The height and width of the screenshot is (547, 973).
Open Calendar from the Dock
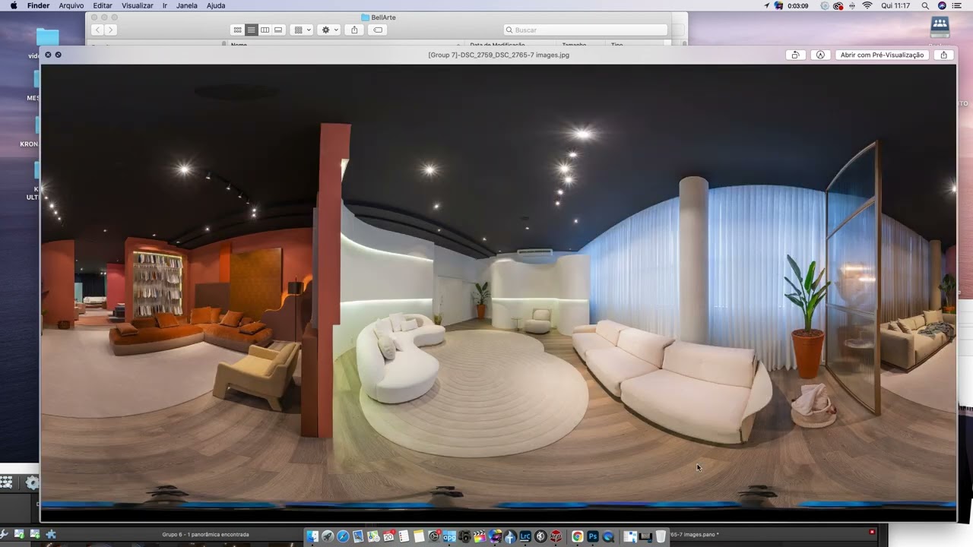388,536
